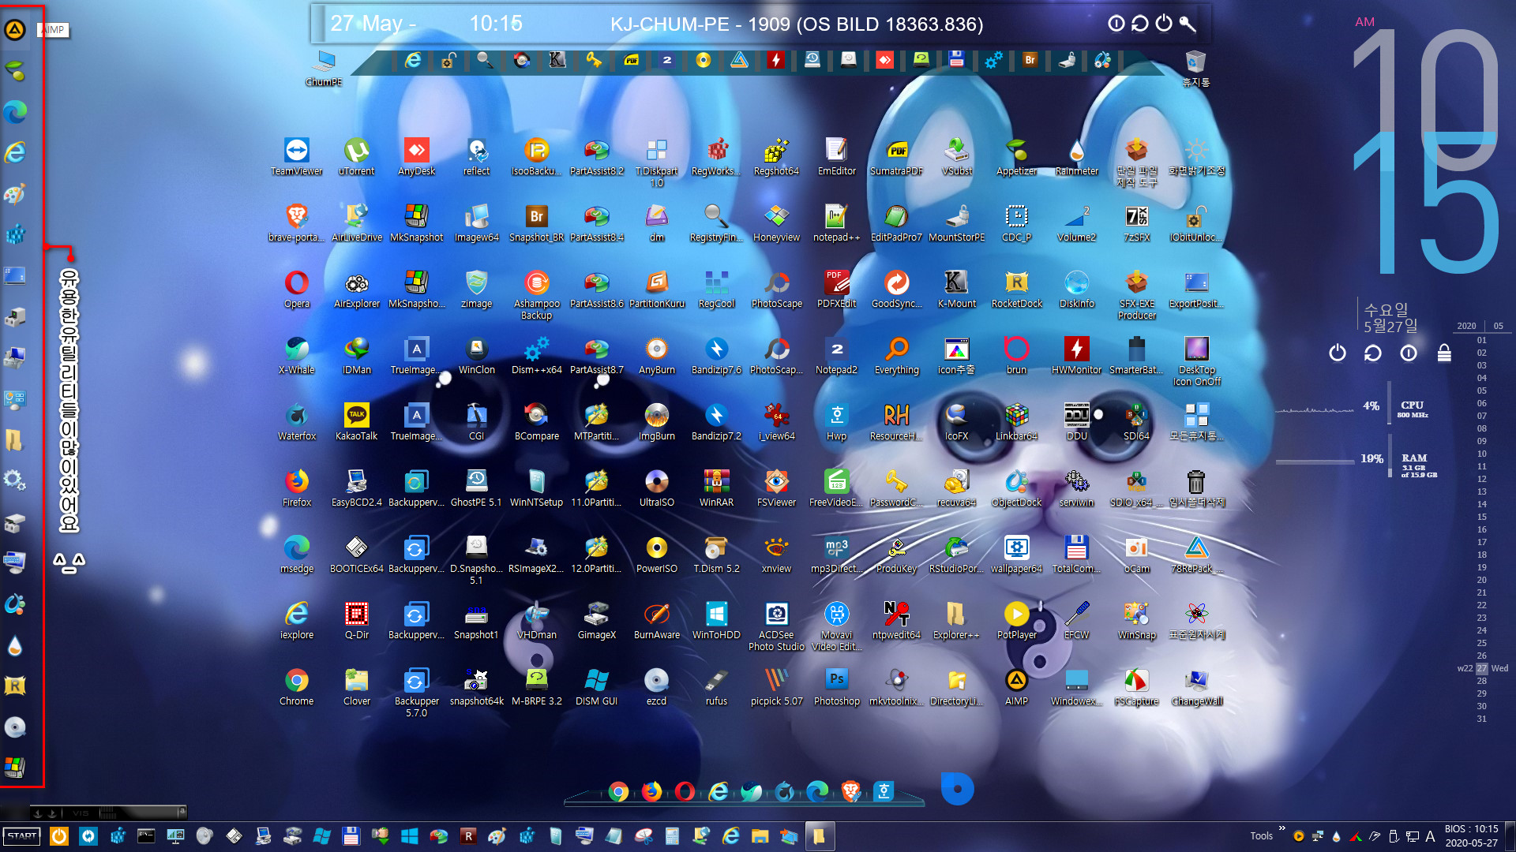The height and width of the screenshot is (852, 1516).
Task: Open the Opera browser icon
Action: point(297,289)
